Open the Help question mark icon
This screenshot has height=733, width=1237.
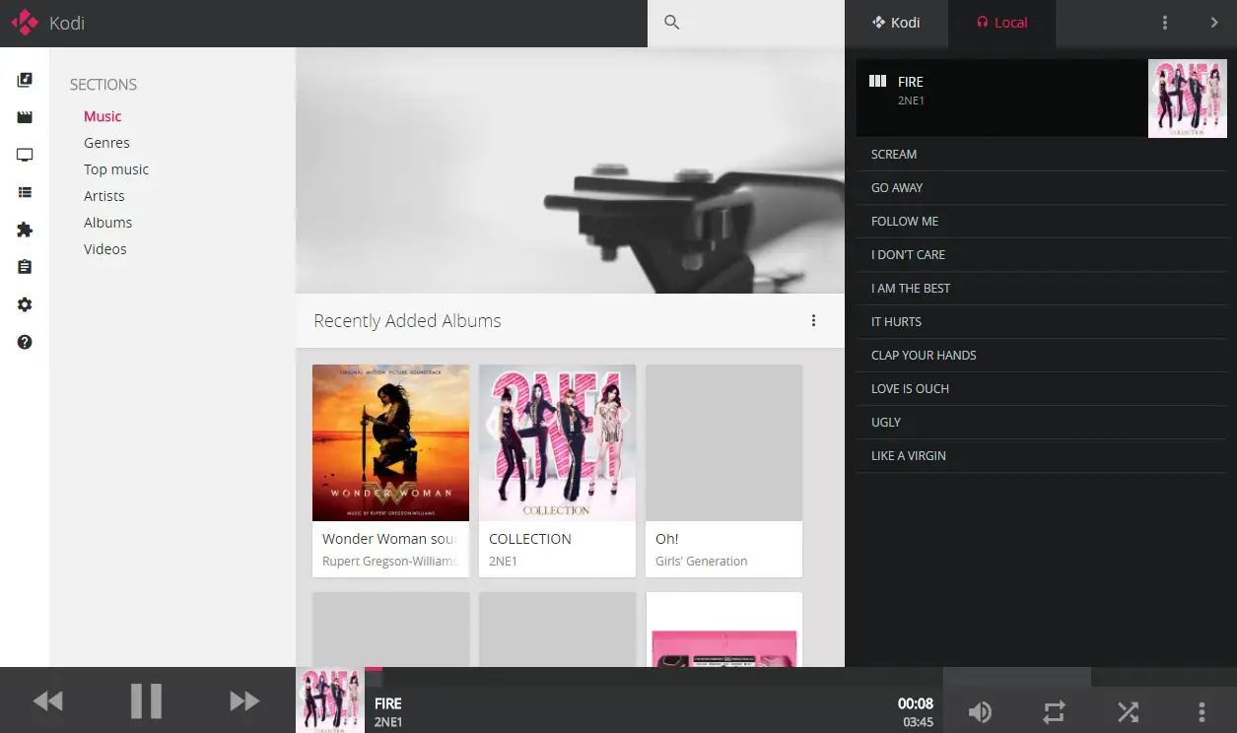click(x=25, y=342)
